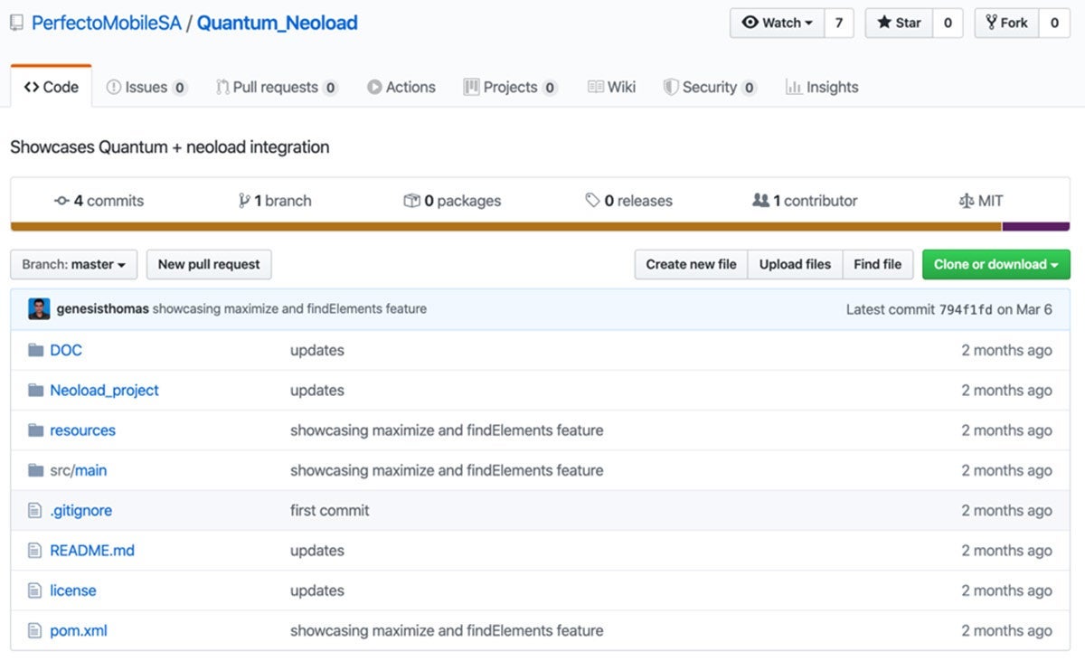View the 1 contributor link
The width and height of the screenshot is (1085, 661).
805,201
